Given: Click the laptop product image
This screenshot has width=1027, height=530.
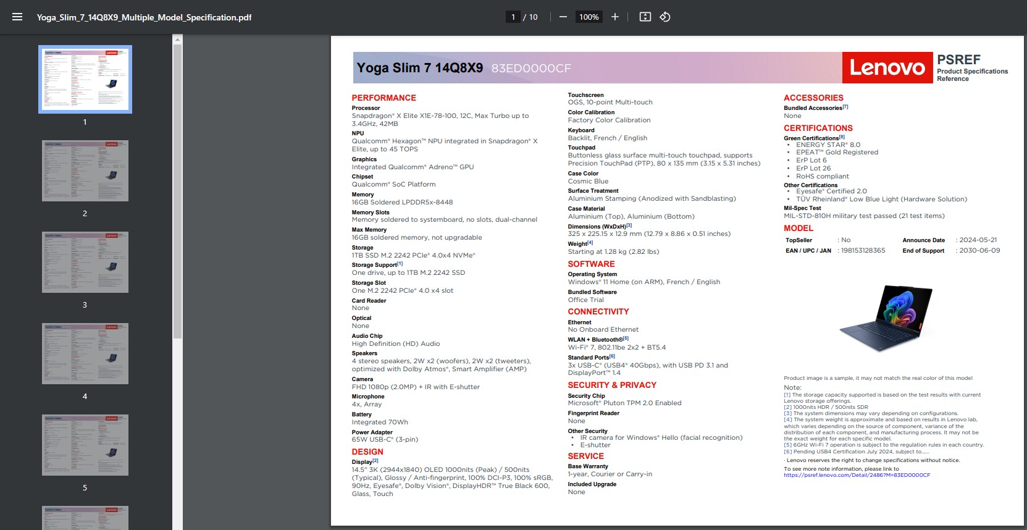Looking at the screenshot, I should (x=886, y=319).
